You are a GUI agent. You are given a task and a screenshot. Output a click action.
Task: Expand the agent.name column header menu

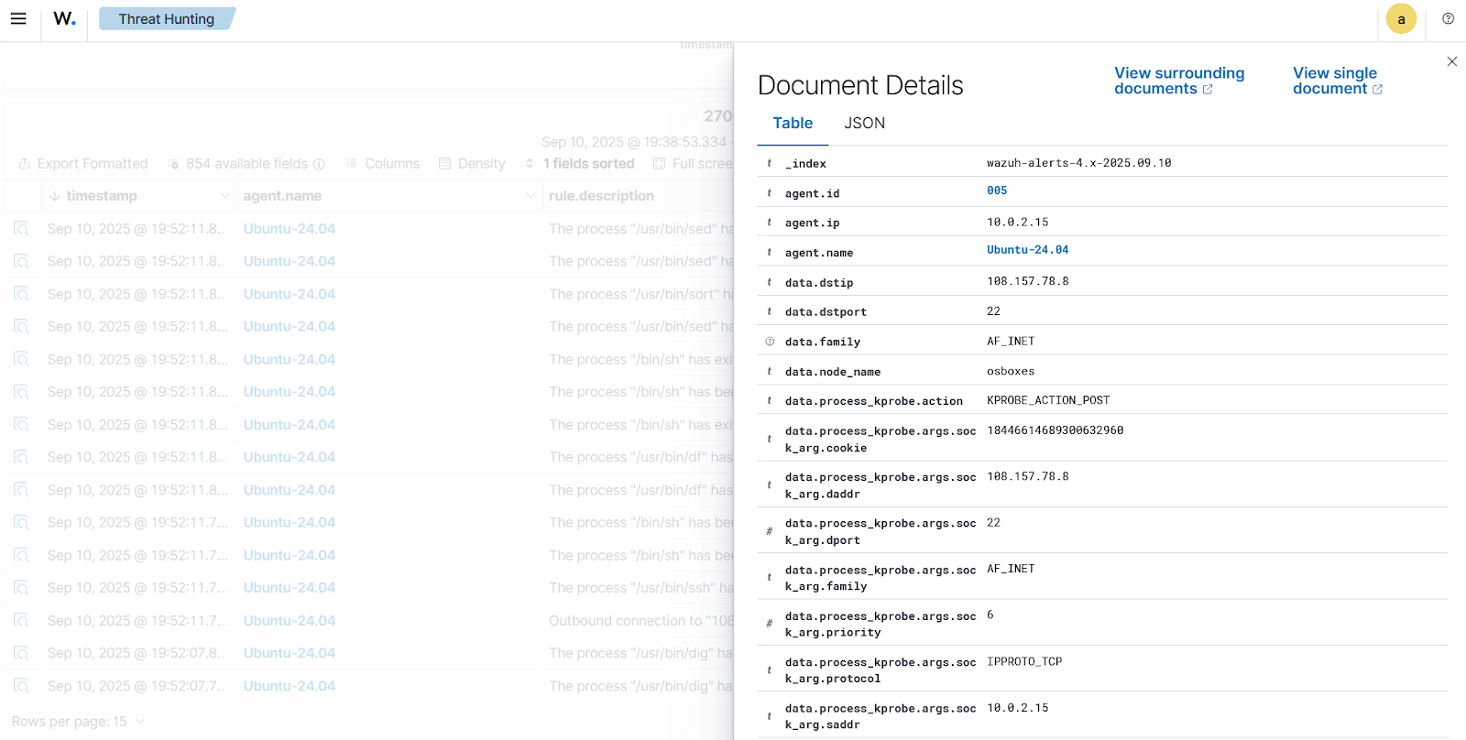click(x=531, y=196)
